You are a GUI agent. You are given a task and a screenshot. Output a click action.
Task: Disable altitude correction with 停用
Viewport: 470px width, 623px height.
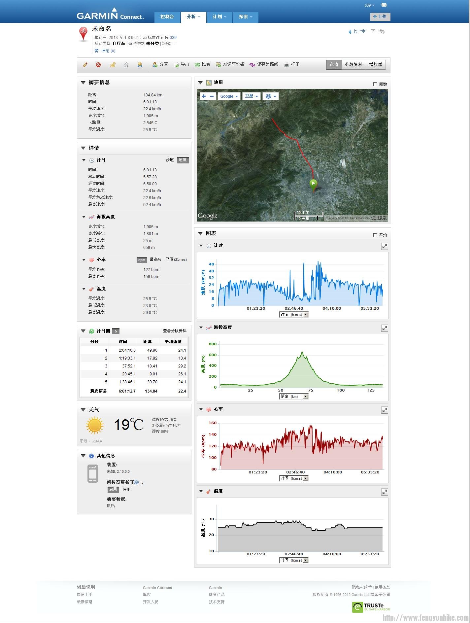(126, 489)
